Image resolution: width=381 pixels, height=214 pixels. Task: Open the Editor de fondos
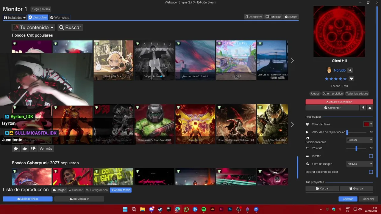pos(28,199)
